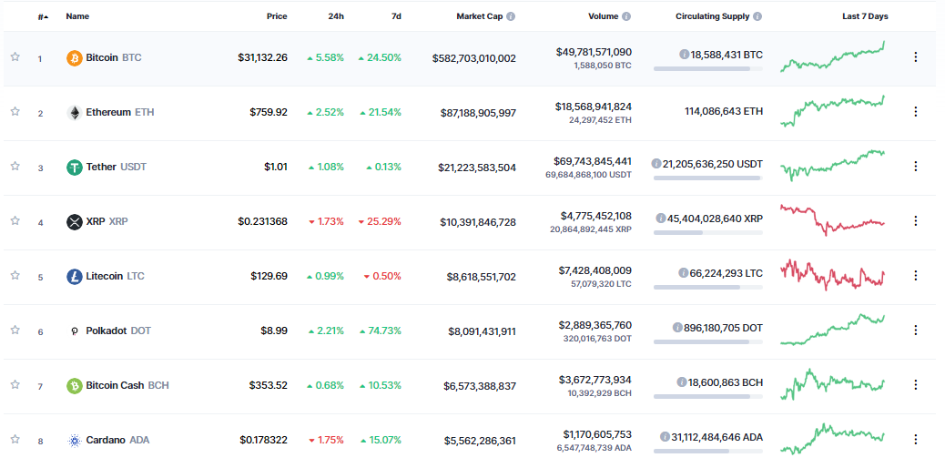Click the Polkadot logo icon
This screenshot has height=468, width=945.
pos(74,331)
